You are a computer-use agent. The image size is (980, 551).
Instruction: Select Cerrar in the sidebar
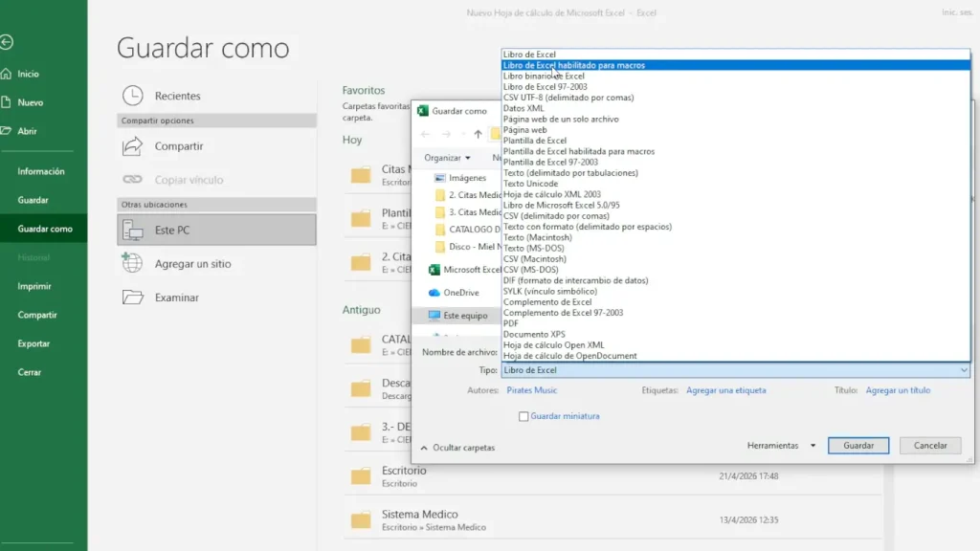coord(29,372)
